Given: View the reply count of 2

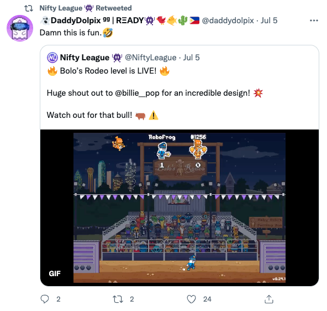Looking at the screenshot, I should coord(59,299).
